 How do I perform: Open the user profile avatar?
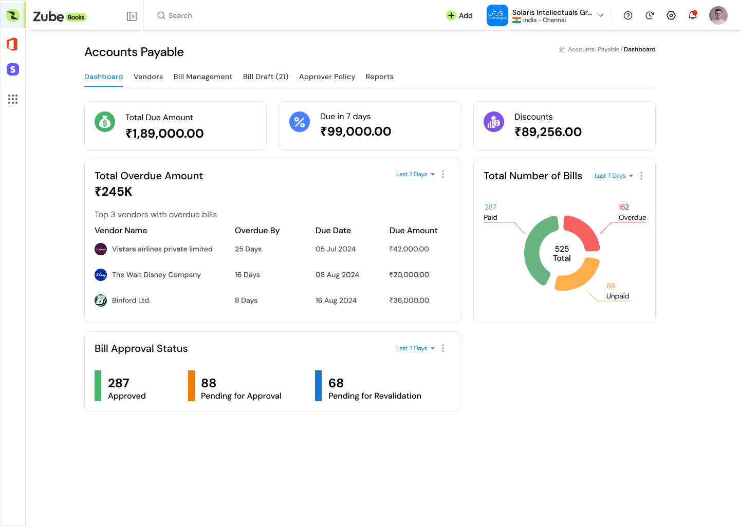click(x=718, y=15)
